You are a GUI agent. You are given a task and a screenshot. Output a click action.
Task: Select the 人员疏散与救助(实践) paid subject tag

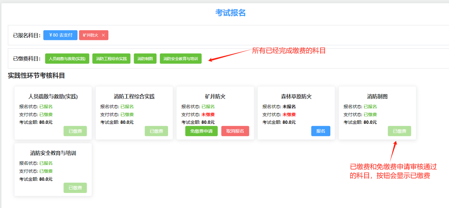tap(67, 59)
